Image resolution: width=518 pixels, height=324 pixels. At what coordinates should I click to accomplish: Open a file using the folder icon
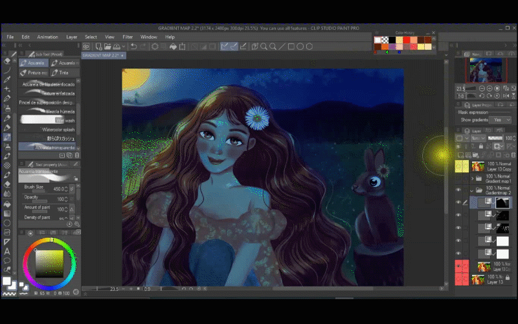coord(108,47)
